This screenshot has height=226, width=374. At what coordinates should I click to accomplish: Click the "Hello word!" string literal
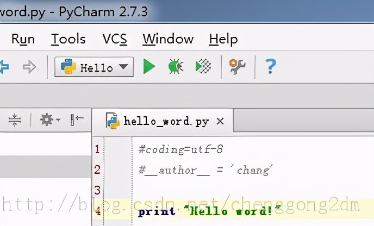click(x=232, y=211)
